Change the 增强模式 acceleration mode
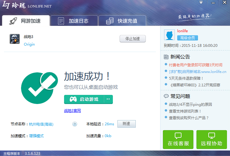 tap(36, 136)
